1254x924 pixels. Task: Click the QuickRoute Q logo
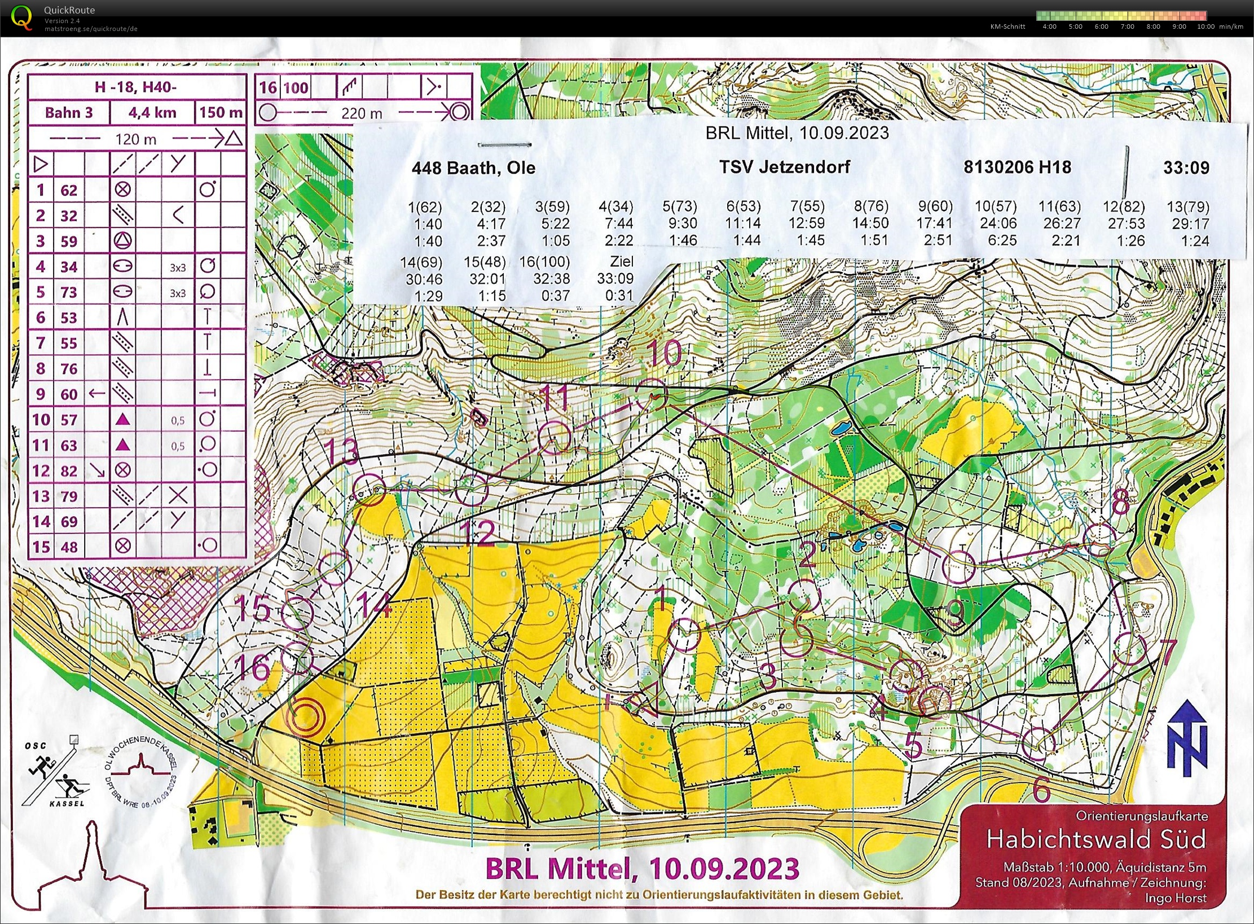point(21,17)
